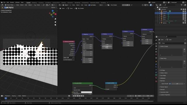
Task: Open the Window menu
Action: (x=18, y=2)
